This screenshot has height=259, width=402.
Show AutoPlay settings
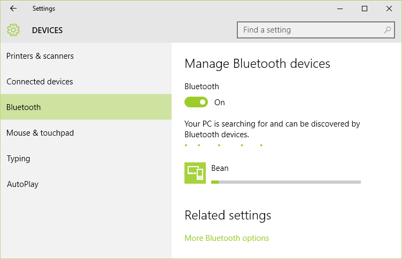[22, 184]
